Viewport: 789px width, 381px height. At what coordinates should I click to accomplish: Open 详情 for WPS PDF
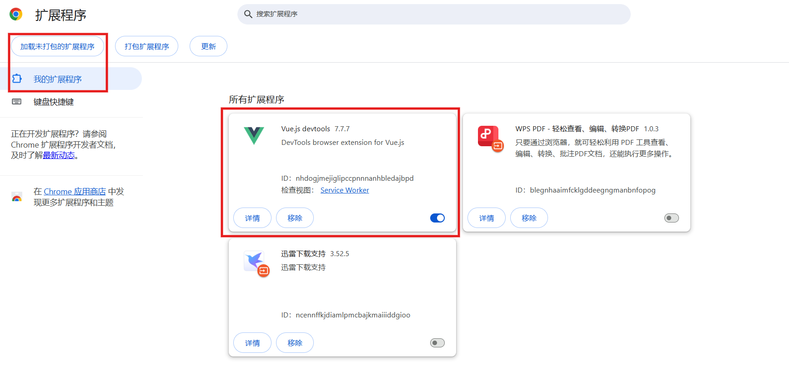(487, 218)
